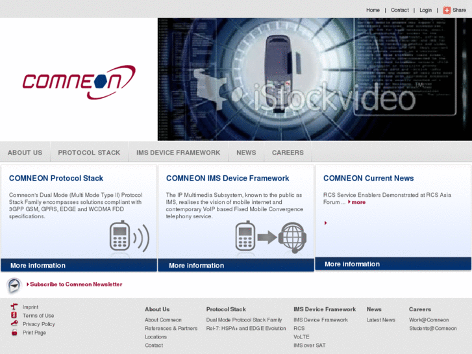Image resolution: width=472 pixels, height=354 pixels.
Task: Click the phone-to-globe icon in IMS card
Action: (271, 237)
